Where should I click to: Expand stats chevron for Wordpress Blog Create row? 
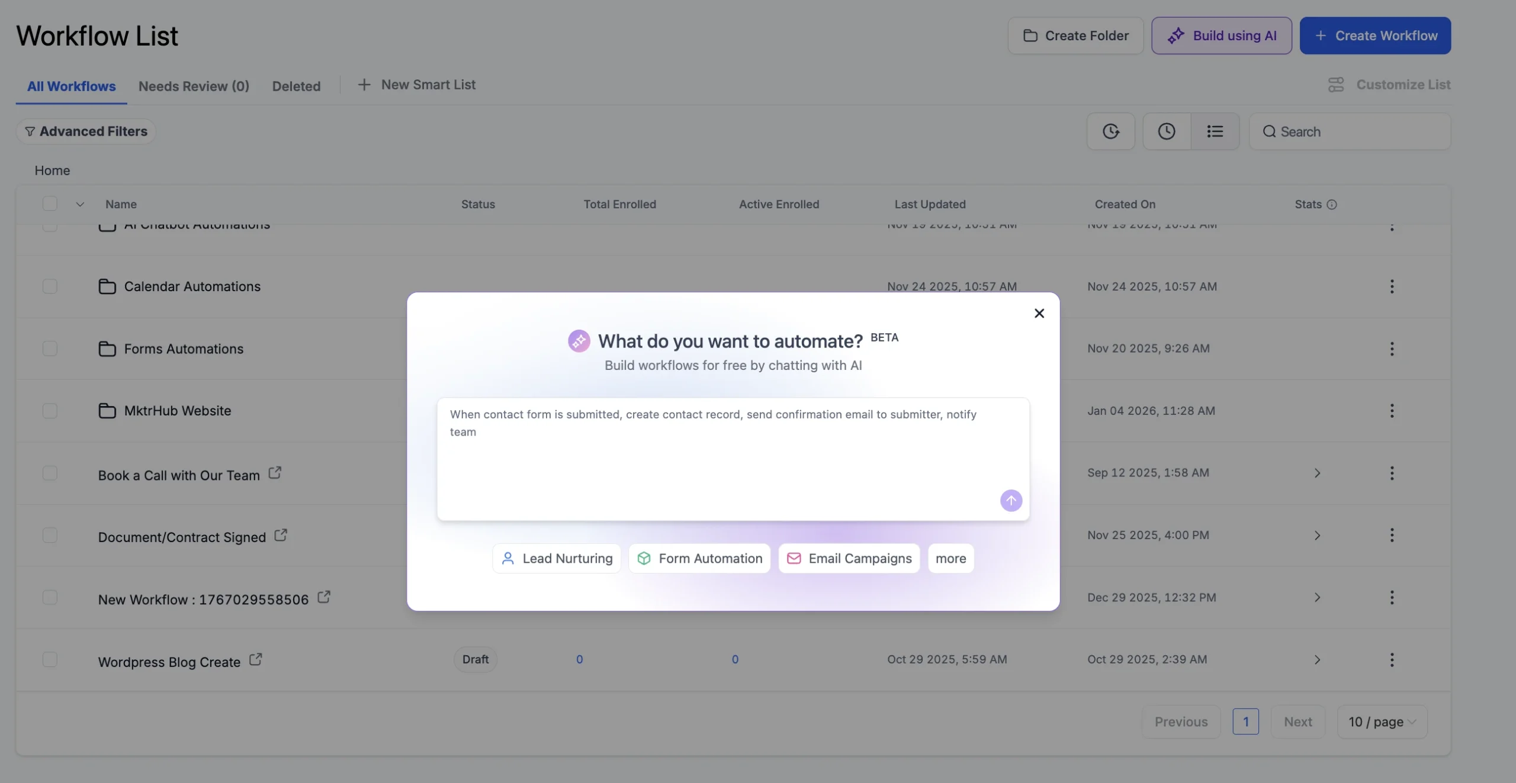pos(1317,659)
